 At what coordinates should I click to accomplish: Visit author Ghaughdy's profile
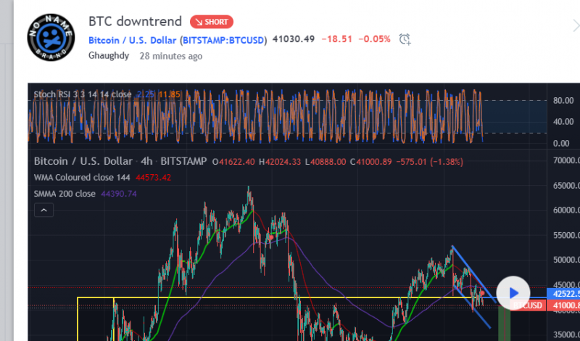click(x=109, y=56)
